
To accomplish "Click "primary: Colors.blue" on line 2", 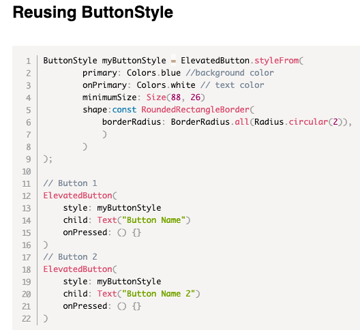I will pyautogui.click(x=132, y=73).
